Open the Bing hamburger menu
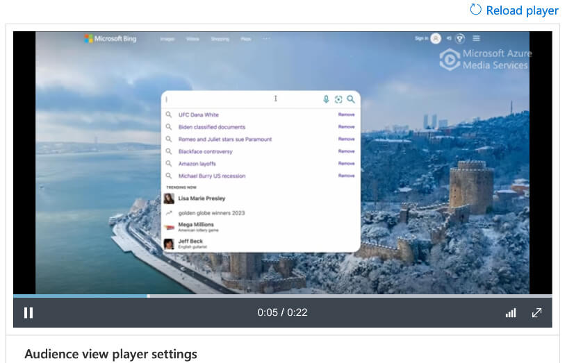The height and width of the screenshot is (363, 567). pos(476,38)
